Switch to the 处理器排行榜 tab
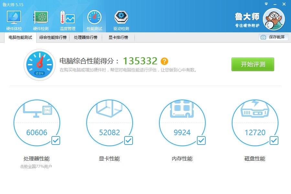291x194 pixels. (x=86, y=37)
